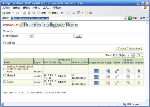Open Properties icon for Users folder
Viewport: 150px width, 107px height.
pos(96,83)
